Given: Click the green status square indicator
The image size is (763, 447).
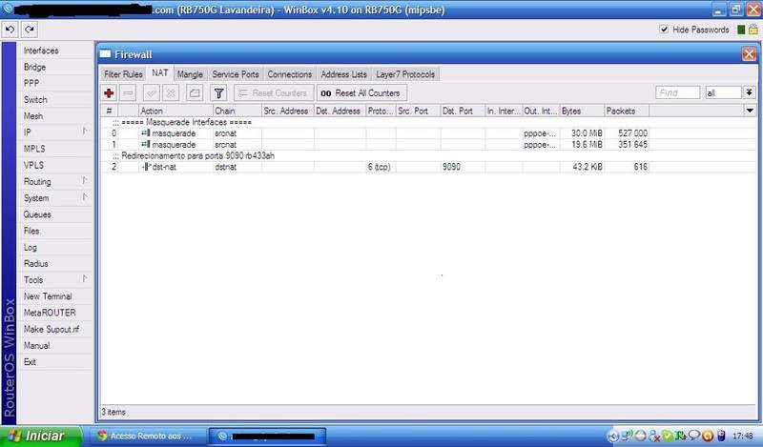Looking at the screenshot, I should pos(741,30).
